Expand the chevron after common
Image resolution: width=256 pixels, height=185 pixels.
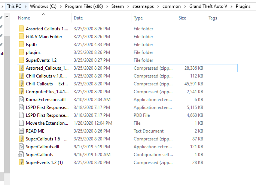[185, 6]
